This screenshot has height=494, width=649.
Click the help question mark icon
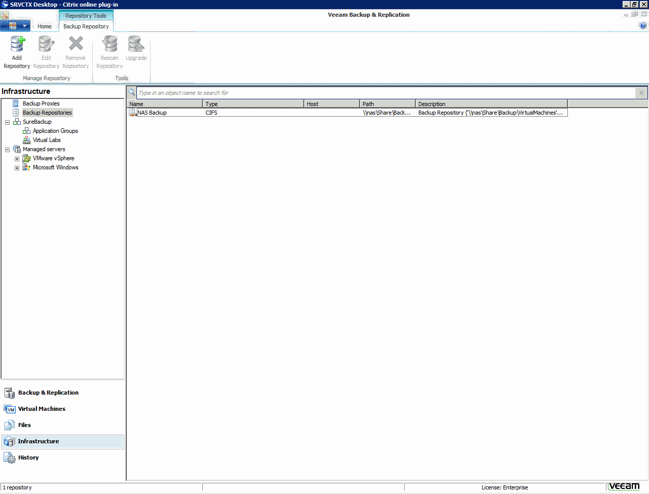tap(643, 25)
